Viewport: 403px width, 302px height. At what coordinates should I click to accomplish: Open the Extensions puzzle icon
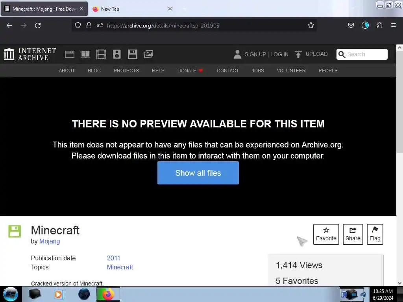point(379,25)
